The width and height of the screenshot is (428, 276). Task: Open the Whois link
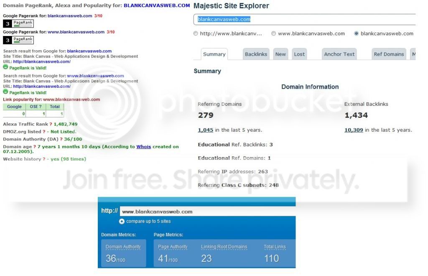(144, 147)
